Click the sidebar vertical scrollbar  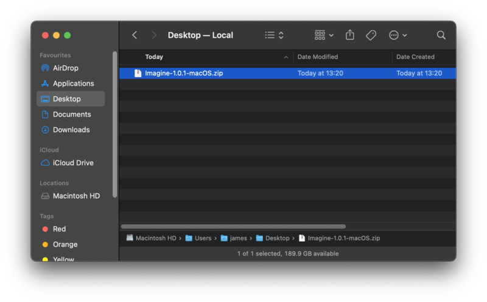pyautogui.click(x=114, y=125)
